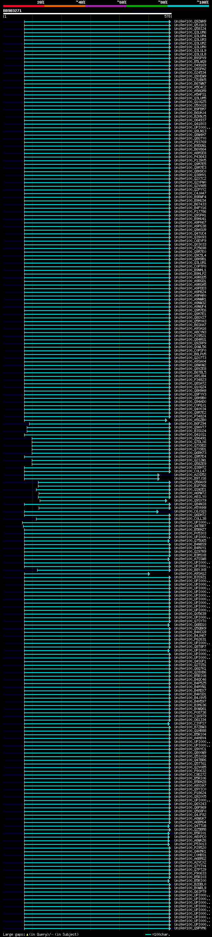Select the UniRef100_Q6RH73 label
Viewport: 212px width, 937px height.
[190, 453]
